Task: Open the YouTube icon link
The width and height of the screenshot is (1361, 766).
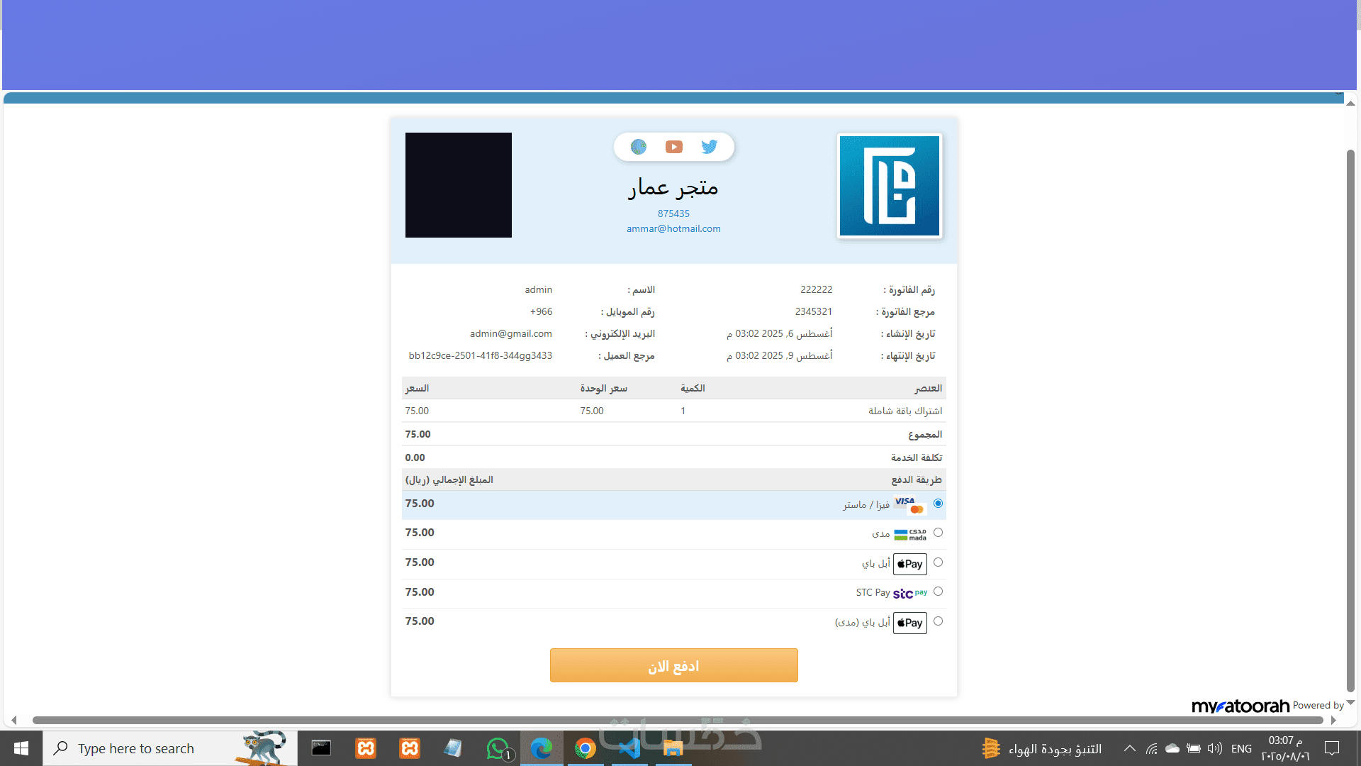Action: (x=673, y=147)
